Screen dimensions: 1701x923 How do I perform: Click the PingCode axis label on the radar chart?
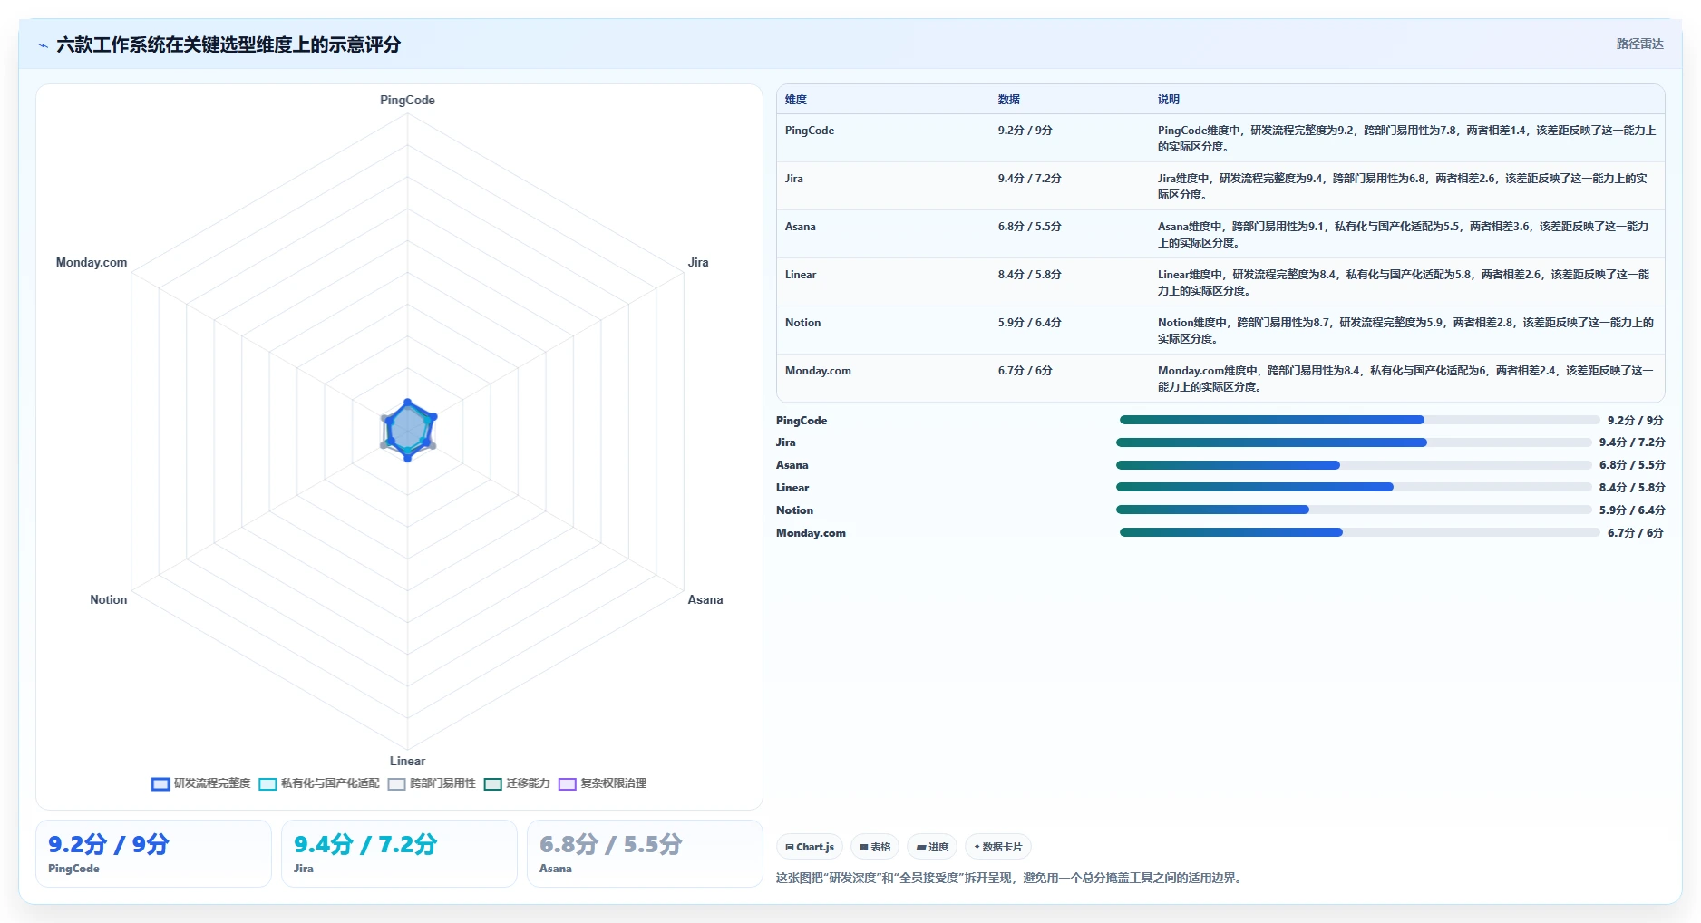click(x=407, y=100)
